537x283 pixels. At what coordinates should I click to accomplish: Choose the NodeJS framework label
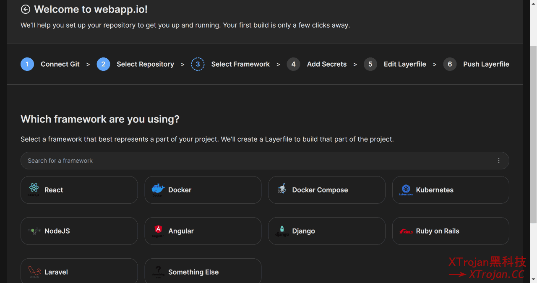(57, 231)
